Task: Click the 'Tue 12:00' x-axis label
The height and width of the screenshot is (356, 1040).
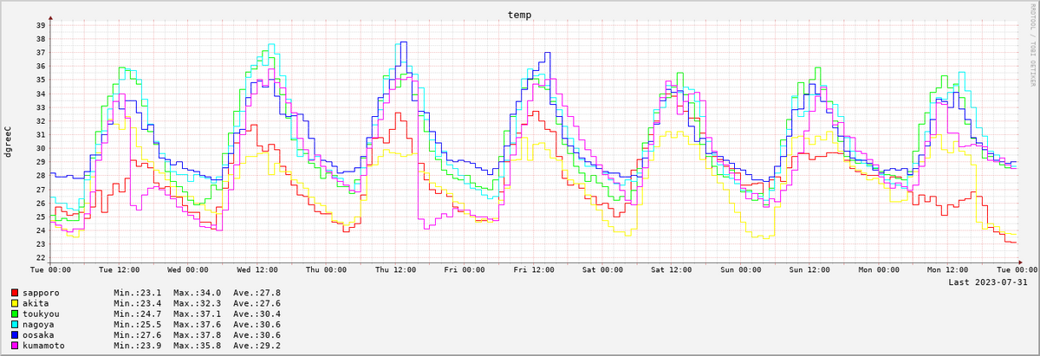Action: (120, 269)
